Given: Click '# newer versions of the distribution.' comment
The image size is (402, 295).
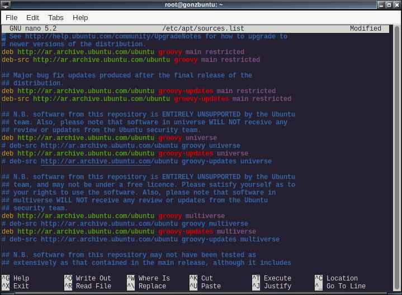Looking at the screenshot, I should [x=74, y=44].
